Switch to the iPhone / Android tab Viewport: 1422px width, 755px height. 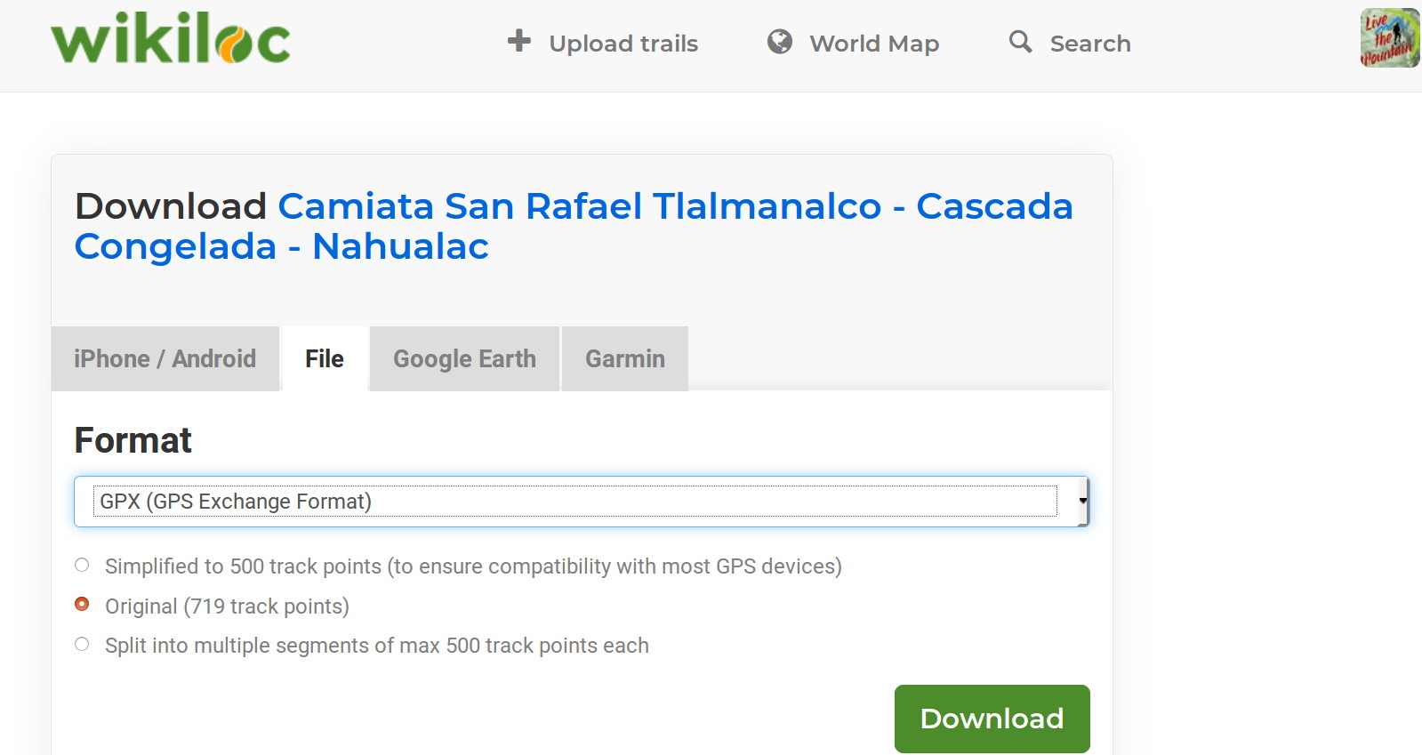pos(165,358)
